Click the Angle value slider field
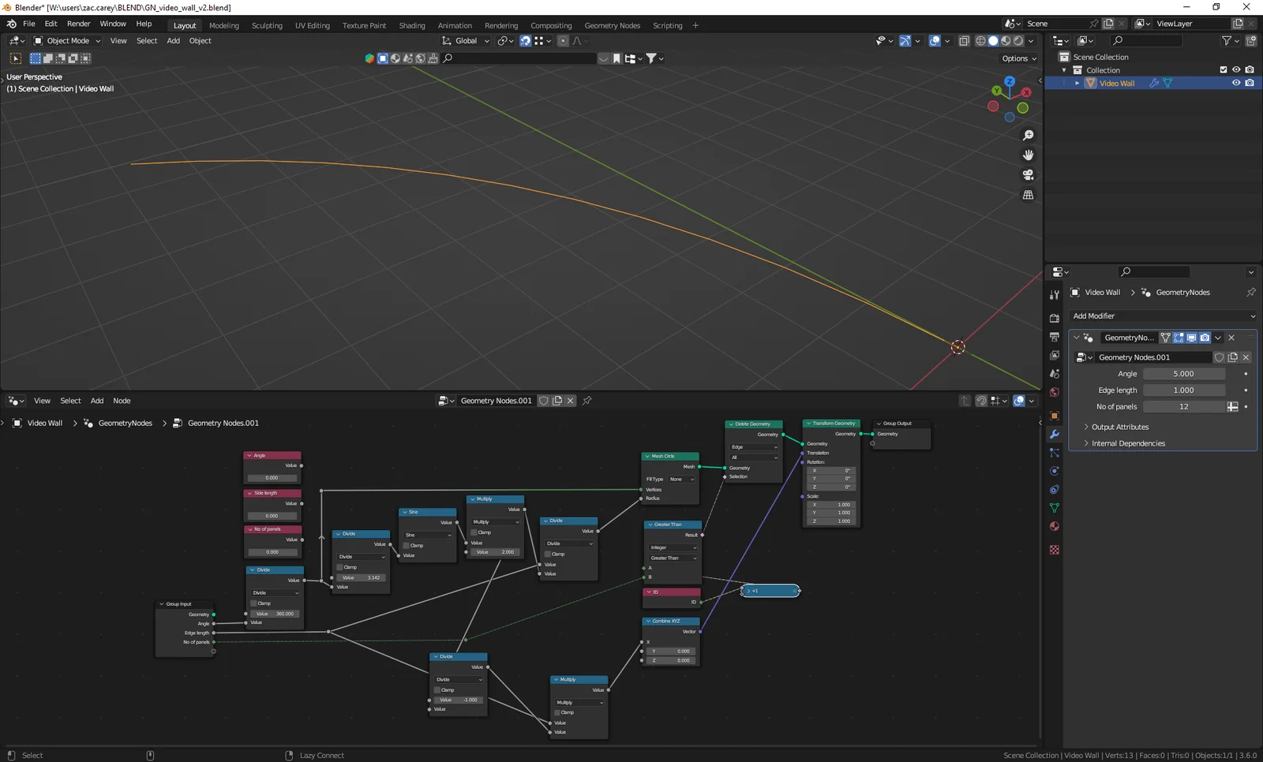The image size is (1263, 762). [1183, 374]
